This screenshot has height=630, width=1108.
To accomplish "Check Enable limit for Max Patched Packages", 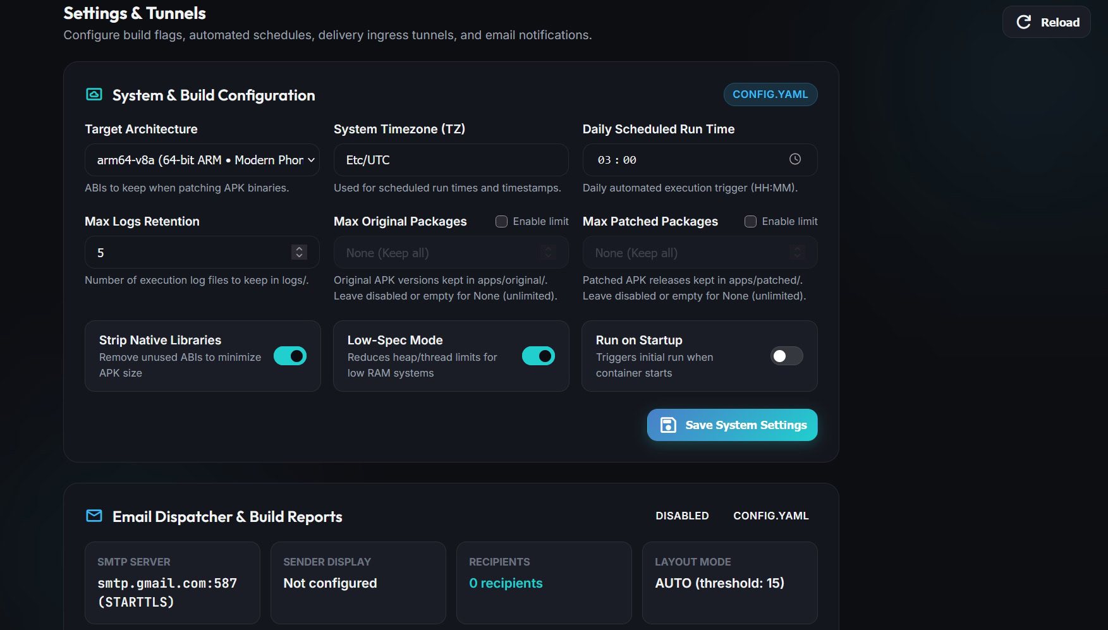I will (x=750, y=222).
